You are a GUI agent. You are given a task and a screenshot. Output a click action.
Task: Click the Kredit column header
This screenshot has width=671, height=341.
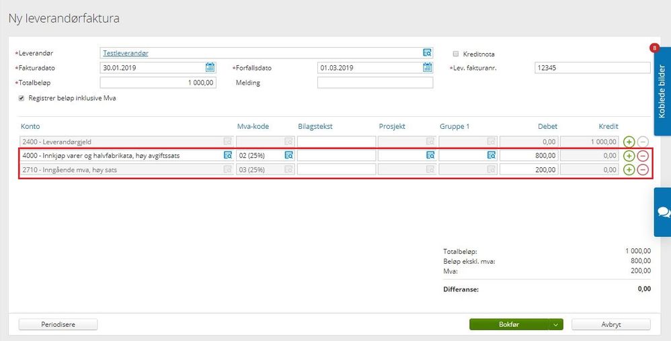[x=608, y=126]
